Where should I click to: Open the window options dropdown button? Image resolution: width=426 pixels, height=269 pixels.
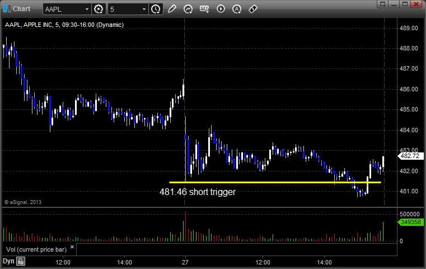pos(383,4)
